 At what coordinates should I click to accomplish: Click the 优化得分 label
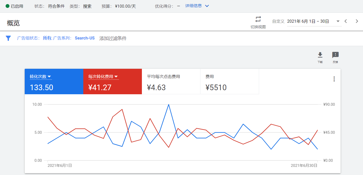tap(164, 6)
